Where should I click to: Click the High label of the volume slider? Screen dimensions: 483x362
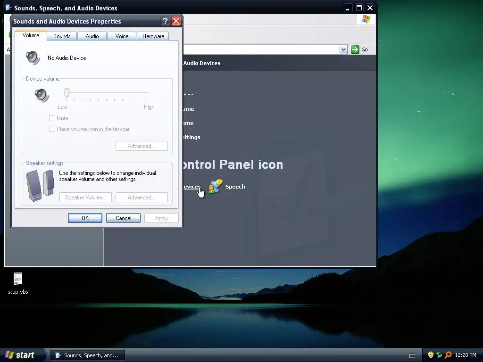tap(149, 107)
